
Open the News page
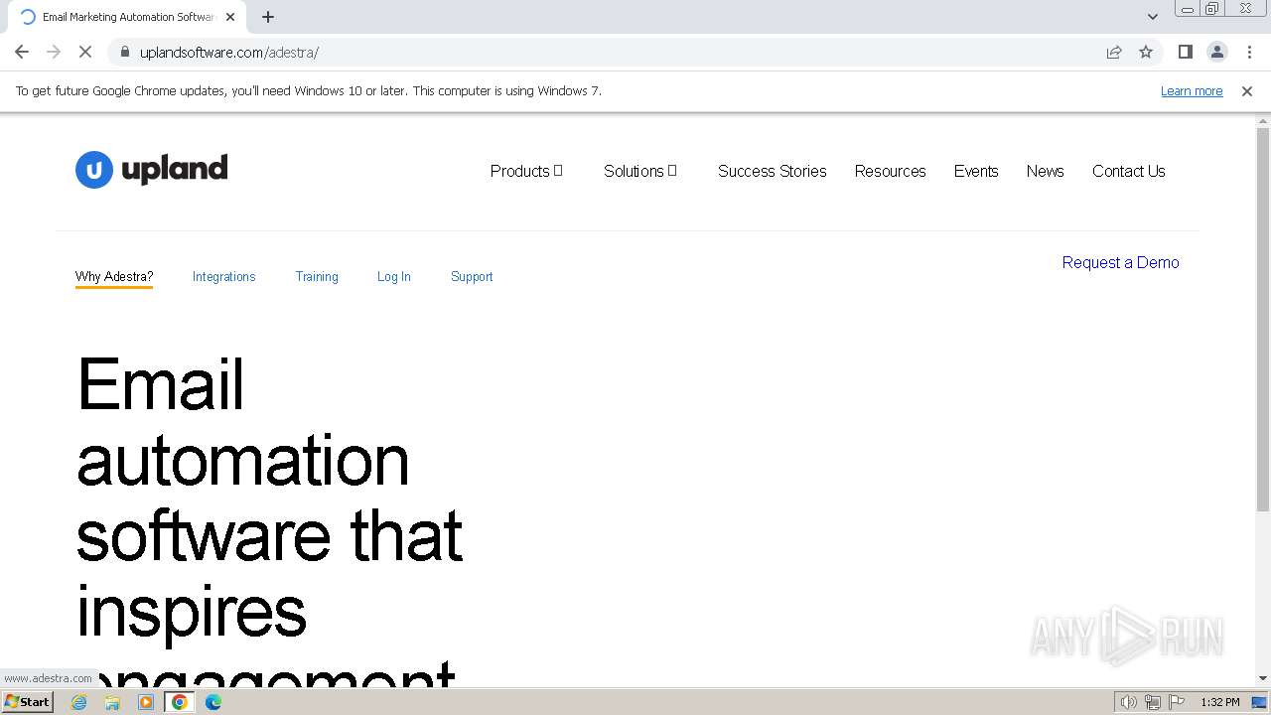1046,171
